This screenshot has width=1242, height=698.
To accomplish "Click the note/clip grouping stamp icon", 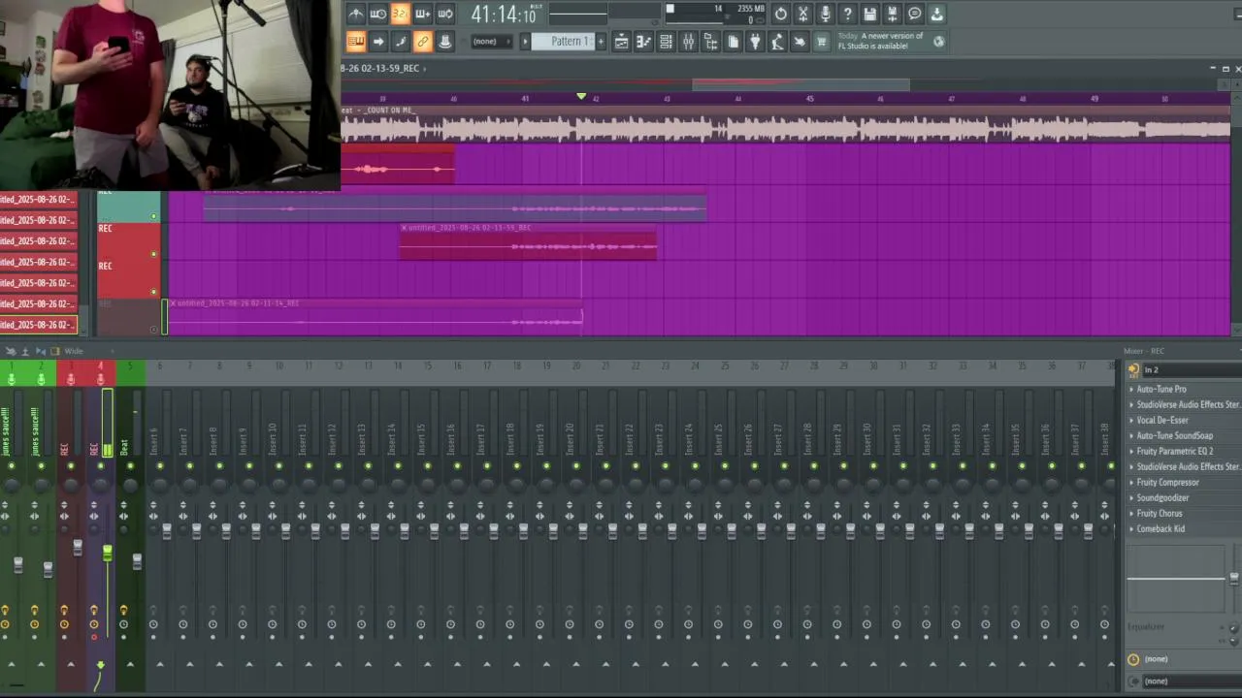I will point(444,42).
